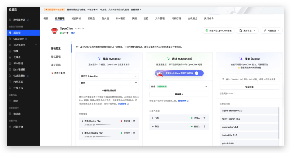
Task: Click the speaker notice icon
Action: 77,47
